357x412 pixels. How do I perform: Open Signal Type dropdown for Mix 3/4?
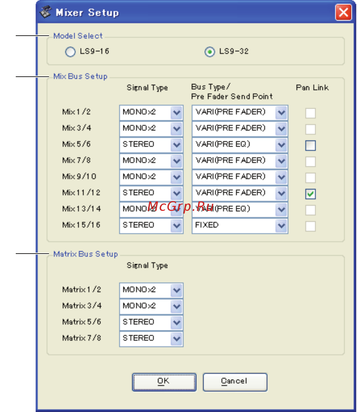tap(151, 129)
